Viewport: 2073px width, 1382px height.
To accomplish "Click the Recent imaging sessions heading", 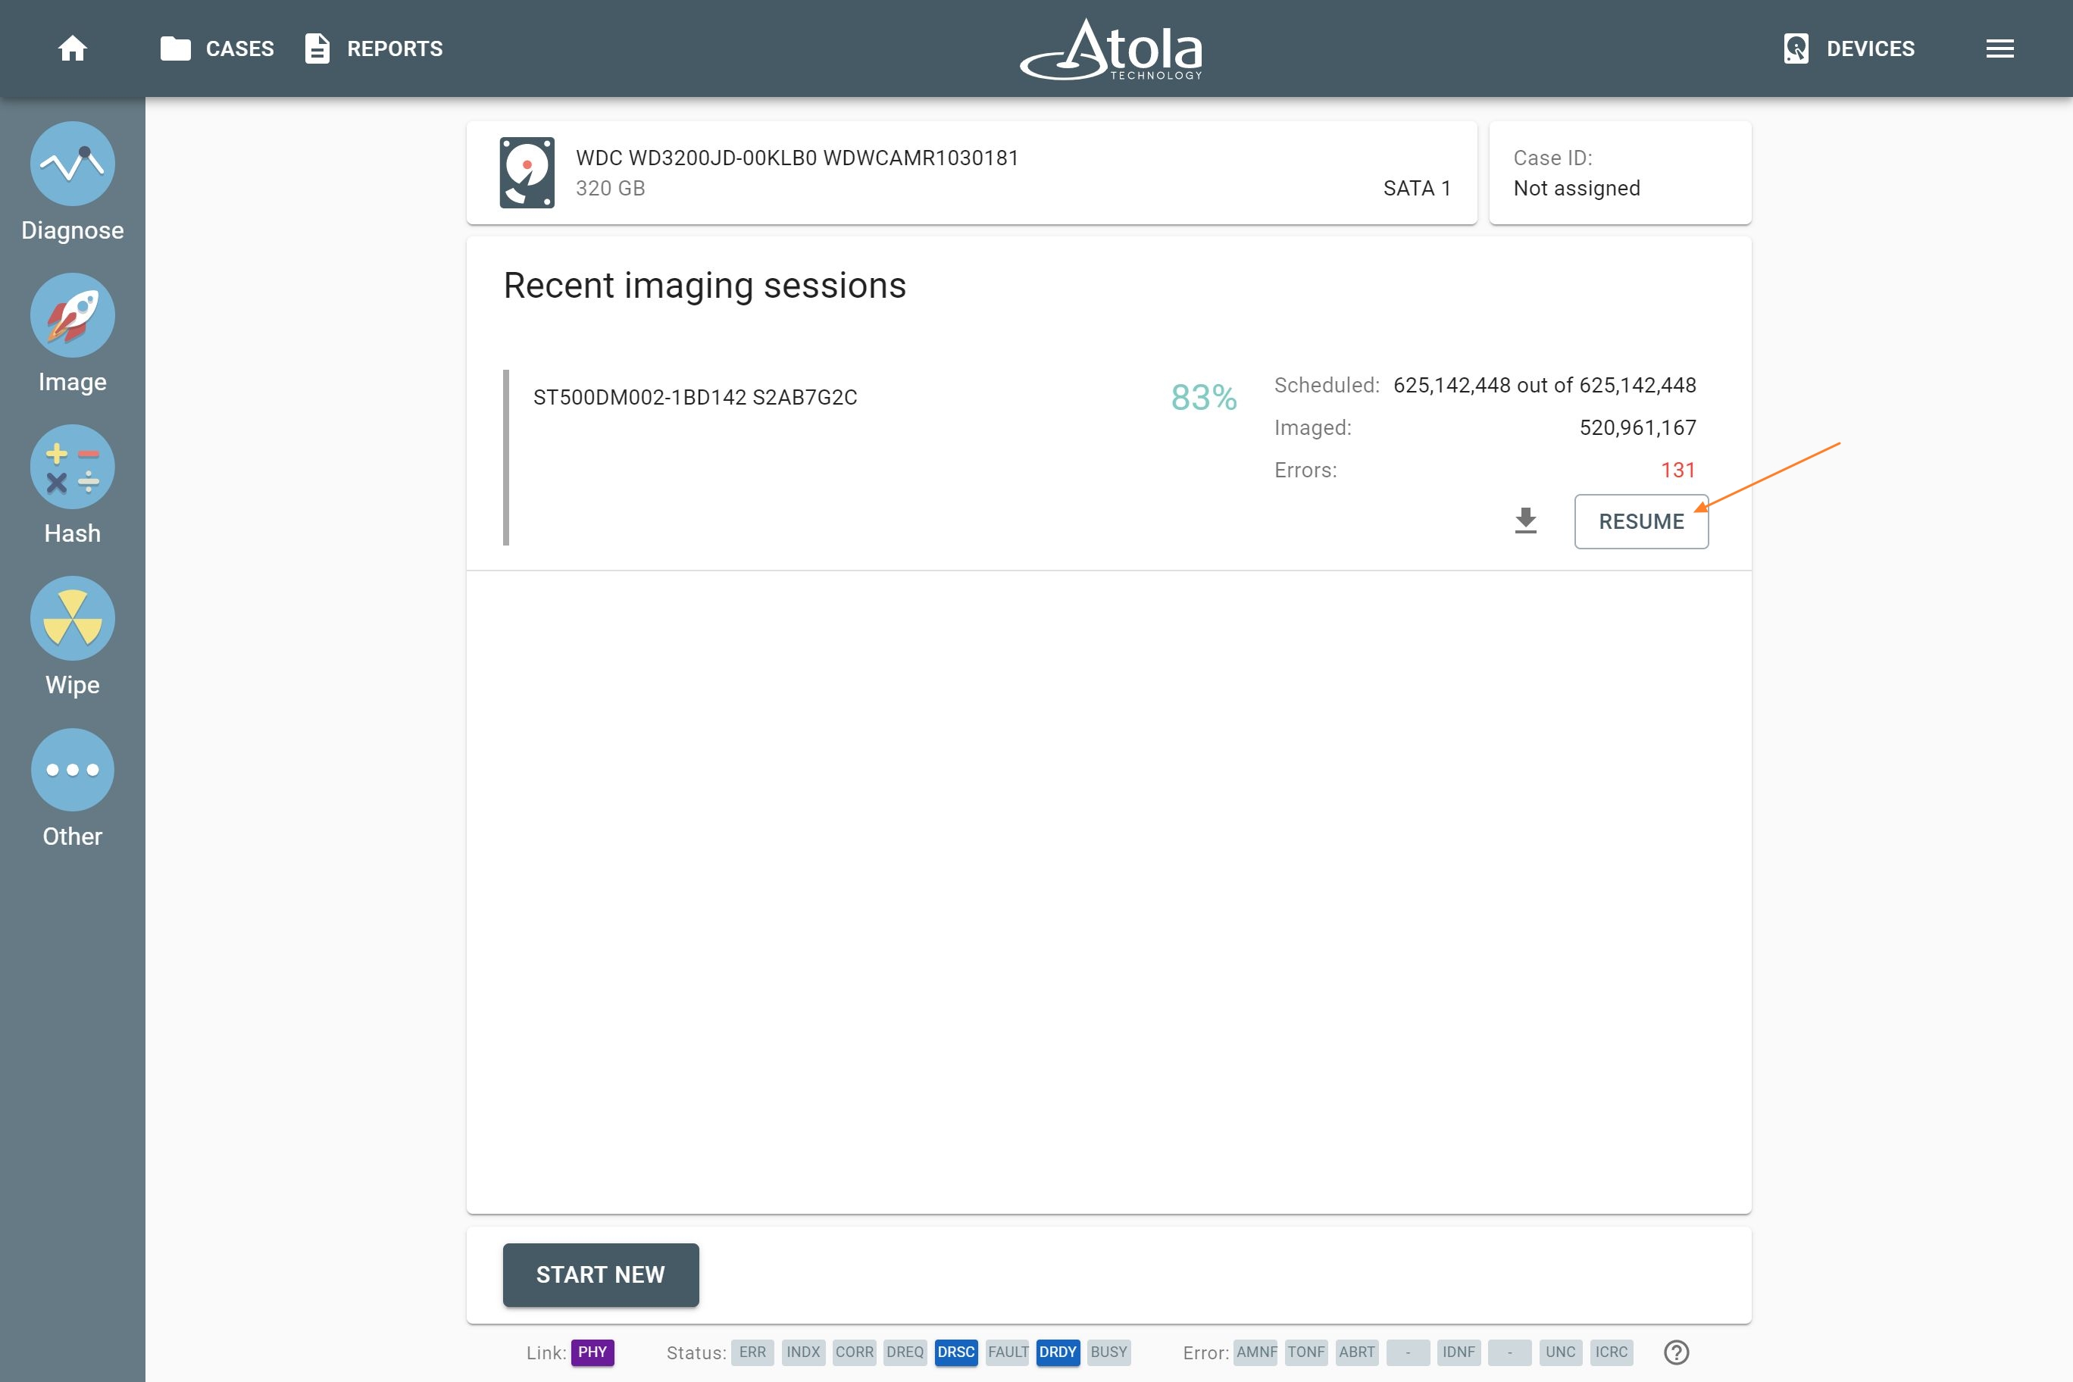I will point(704,286).
